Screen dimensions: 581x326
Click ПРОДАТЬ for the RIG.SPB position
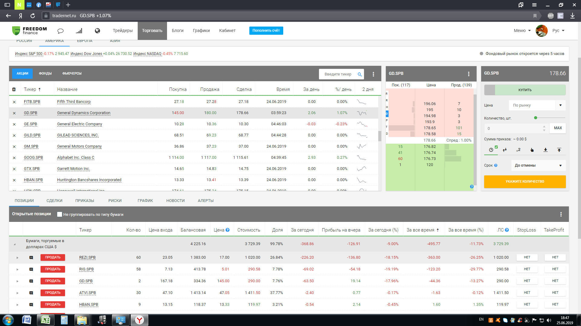(x=53, y=269)
